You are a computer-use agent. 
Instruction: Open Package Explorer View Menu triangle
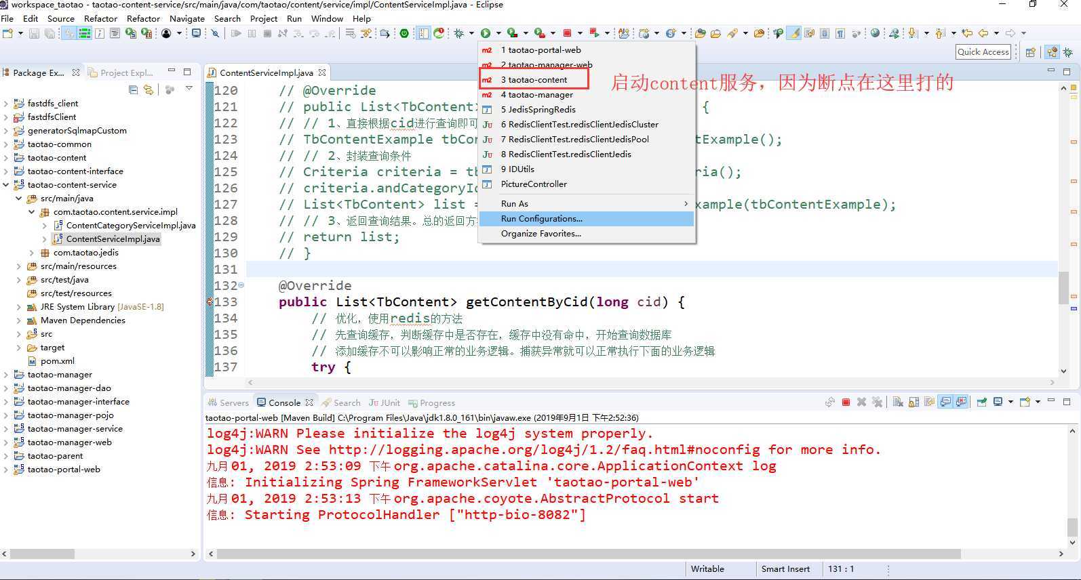[x=189, y=89]
